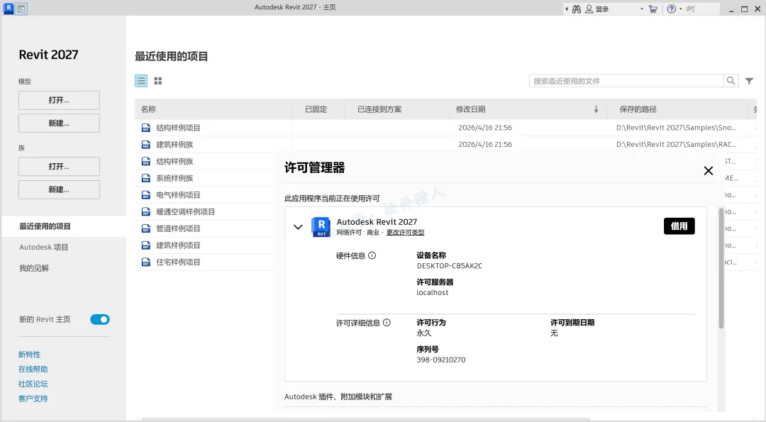Click the info icon beside 许可详细信息

tap(387, 323)
